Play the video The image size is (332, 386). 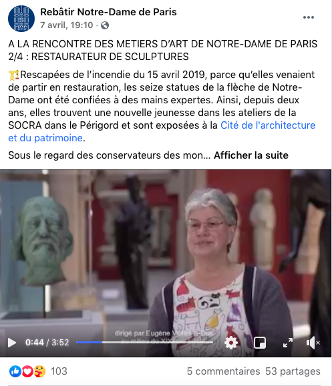[11, 343]
